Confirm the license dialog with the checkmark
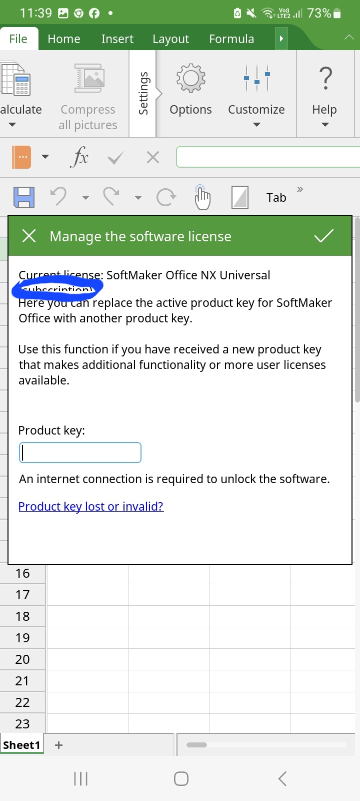360x801 pixels. (324, 236)
